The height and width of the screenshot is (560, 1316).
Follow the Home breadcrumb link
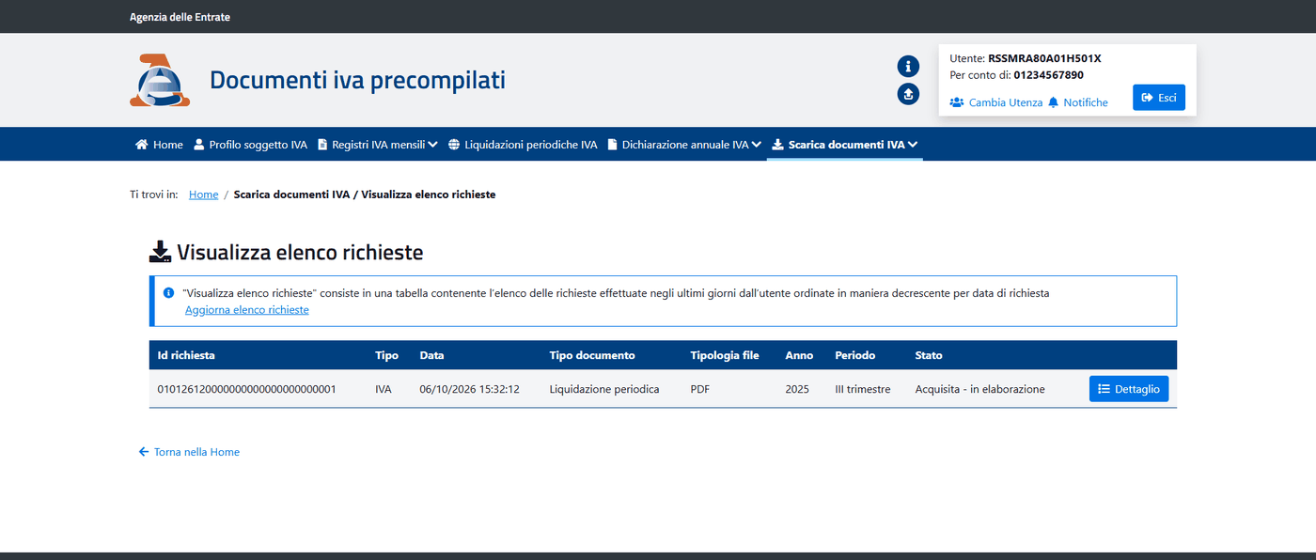tap(203, 194)
